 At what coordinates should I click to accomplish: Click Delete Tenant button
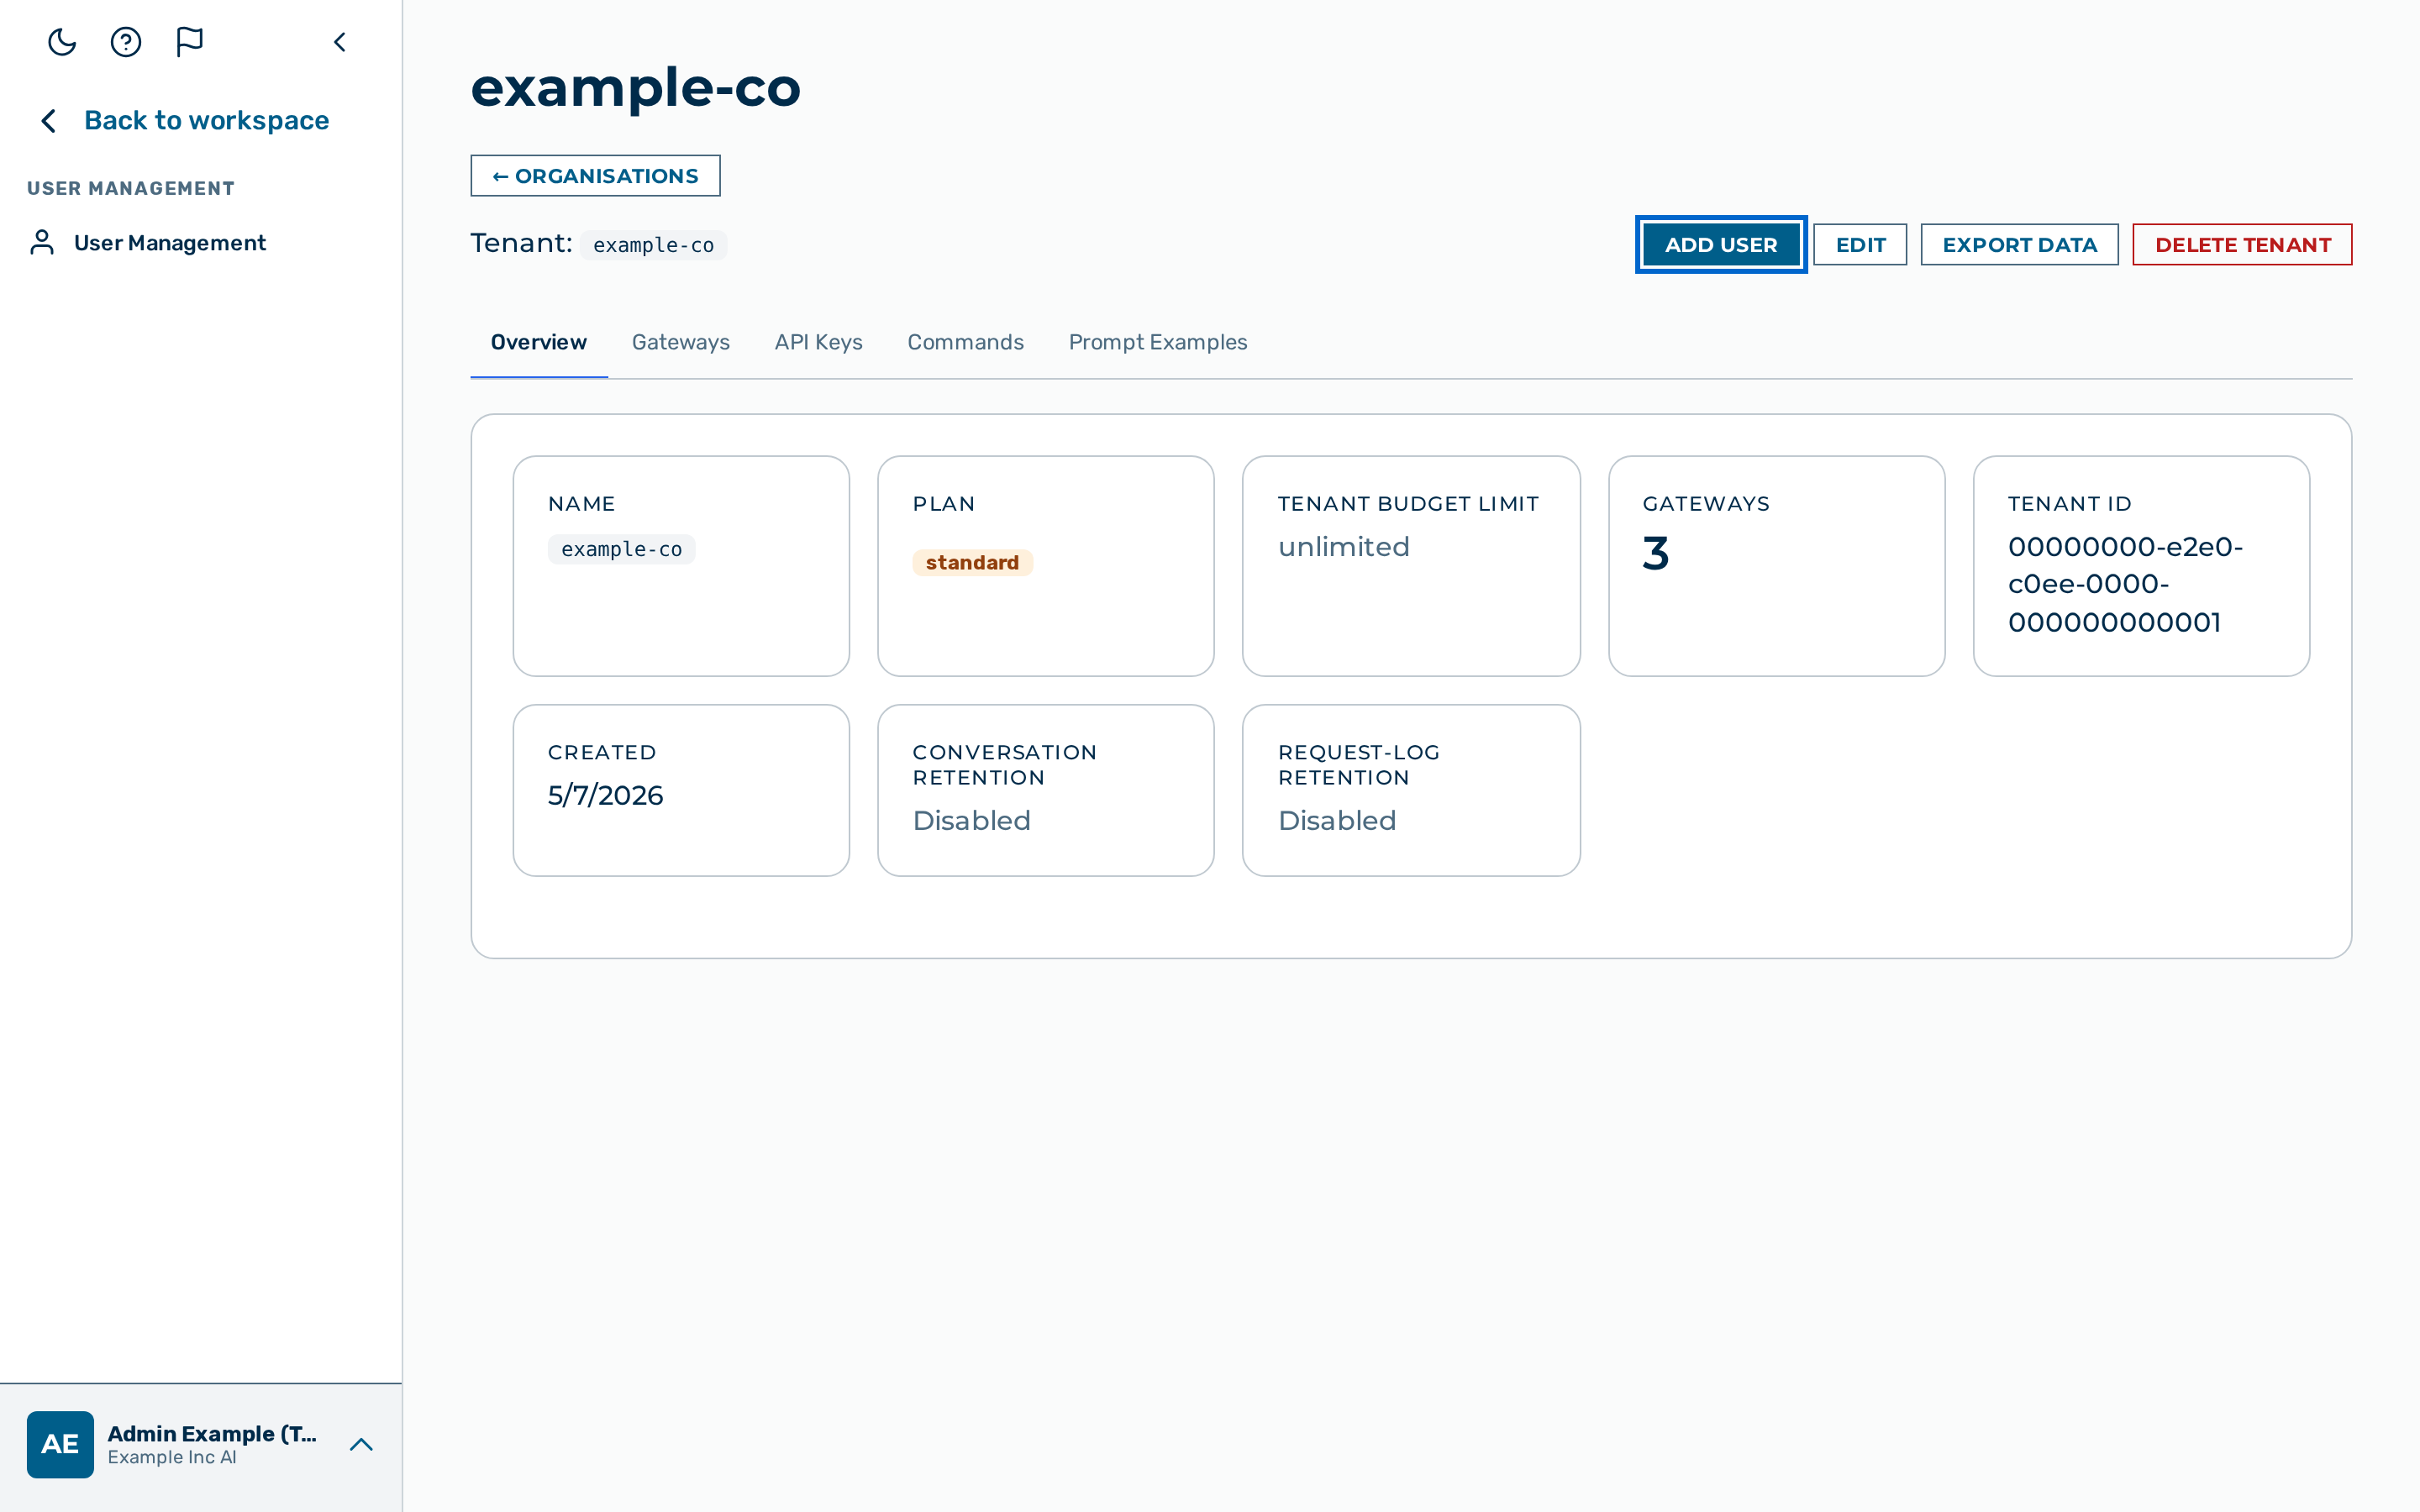(x=2242, y=245)
